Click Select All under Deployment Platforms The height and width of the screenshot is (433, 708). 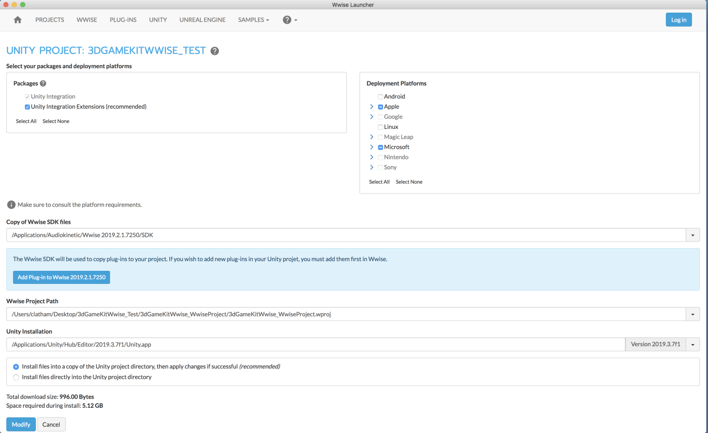379,182
